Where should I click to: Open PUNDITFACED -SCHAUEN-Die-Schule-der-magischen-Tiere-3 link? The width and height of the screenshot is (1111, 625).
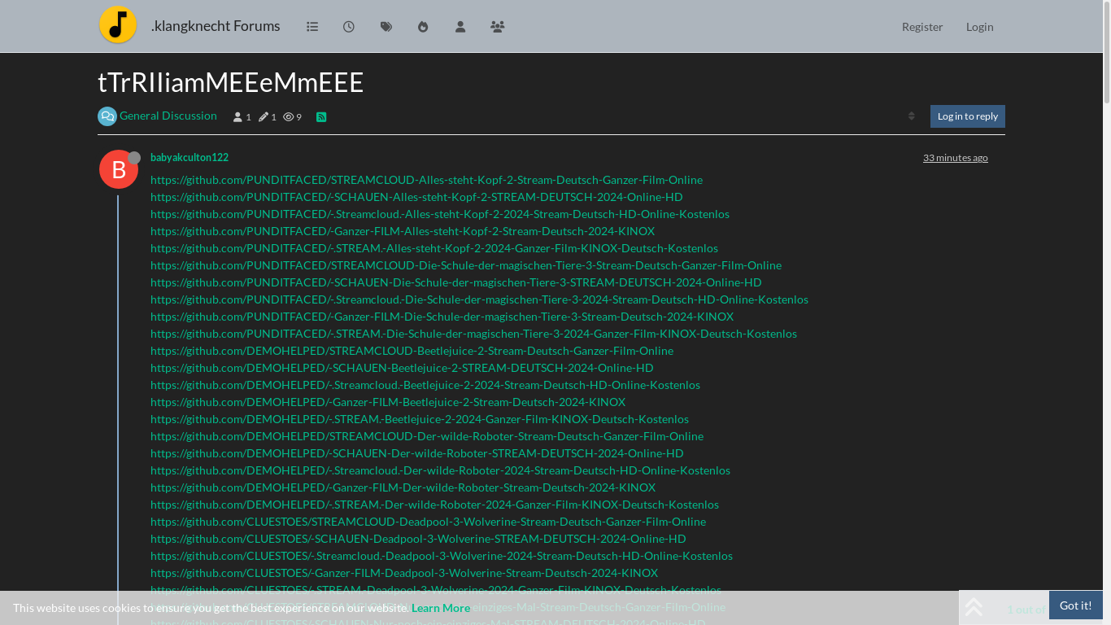pos(456,282)
